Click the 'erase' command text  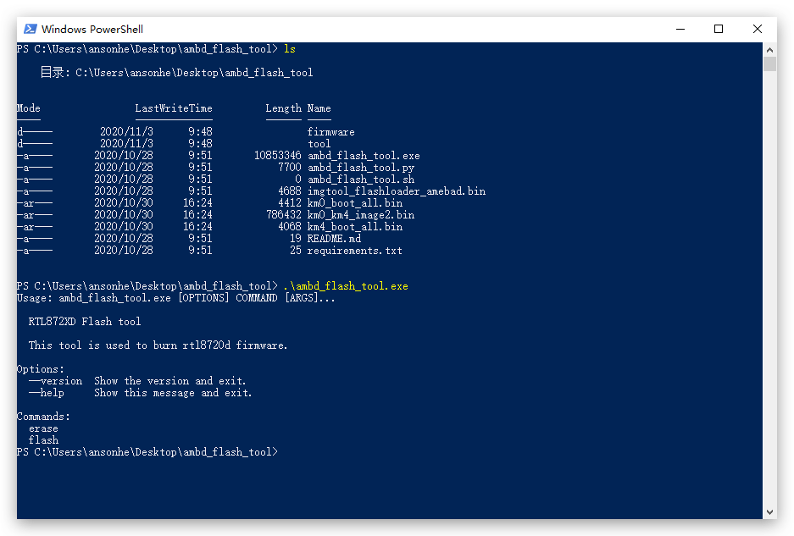point(43,428)
